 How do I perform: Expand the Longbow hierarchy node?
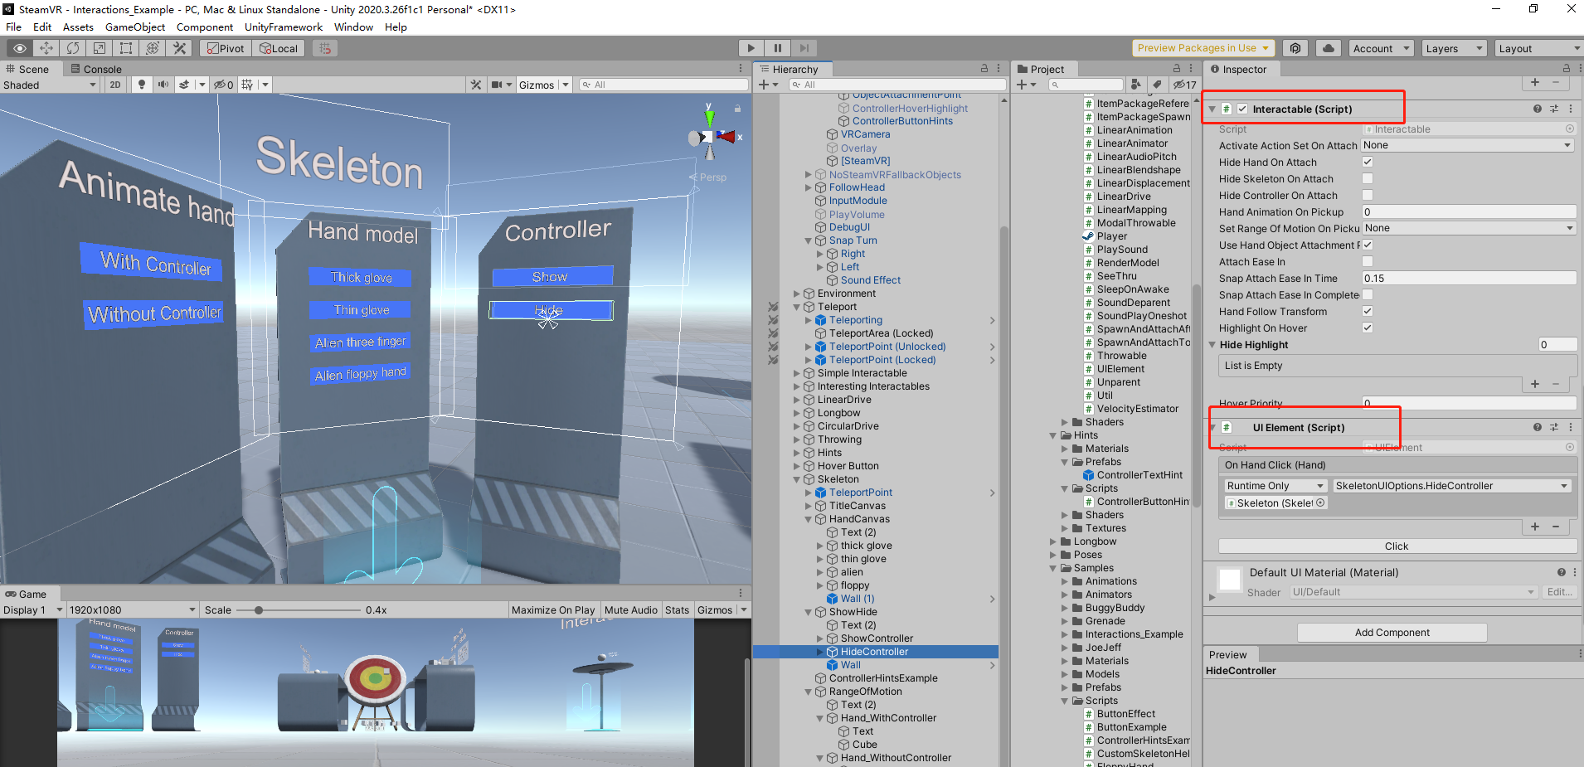click(x=797, y=413)
